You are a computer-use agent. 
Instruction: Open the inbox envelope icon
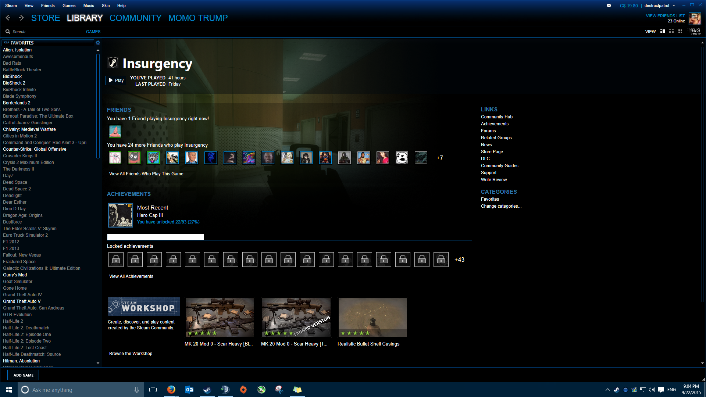tap(609, 6)
